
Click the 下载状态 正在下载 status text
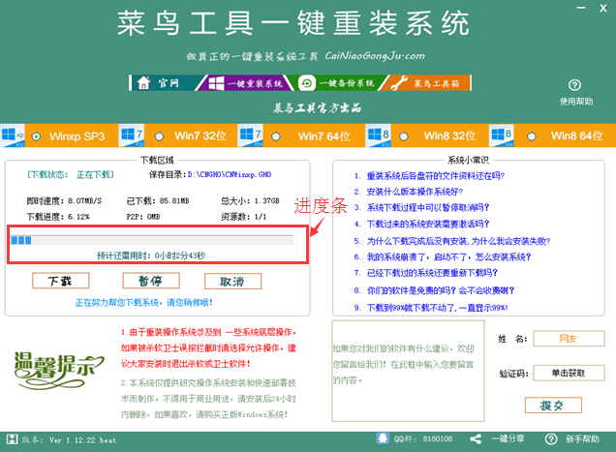(71, 175)
